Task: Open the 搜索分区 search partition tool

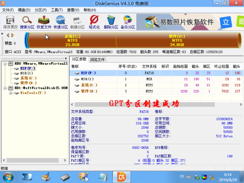Action: (27, 22)
